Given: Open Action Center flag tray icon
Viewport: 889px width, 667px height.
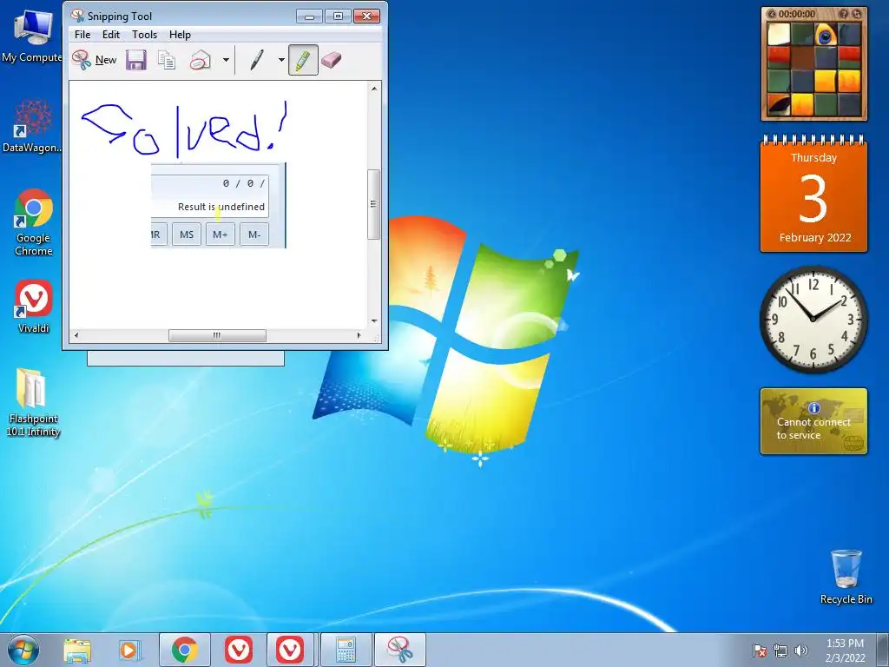Looking at the screenshot, I should (760, 650).
